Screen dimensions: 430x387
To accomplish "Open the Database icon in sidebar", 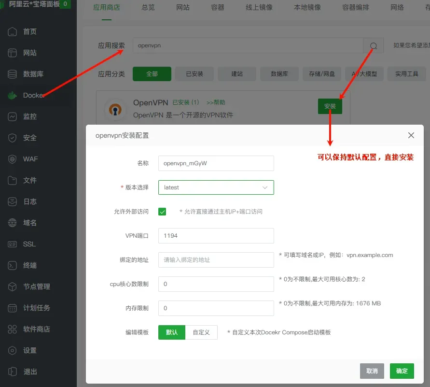I will tap(13, 74).
